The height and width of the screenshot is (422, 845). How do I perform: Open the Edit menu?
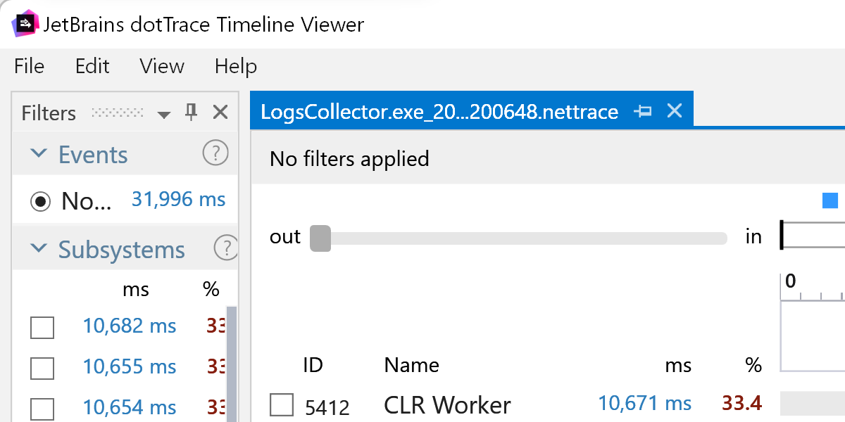click(x=92, y=66)
